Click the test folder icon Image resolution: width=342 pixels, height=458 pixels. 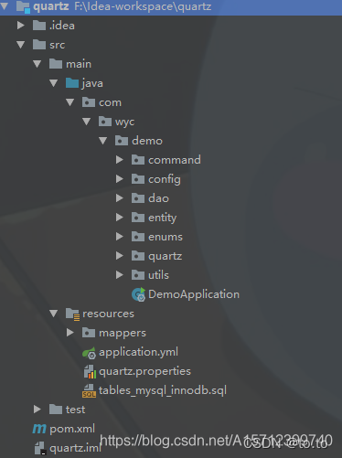point(56,410)
